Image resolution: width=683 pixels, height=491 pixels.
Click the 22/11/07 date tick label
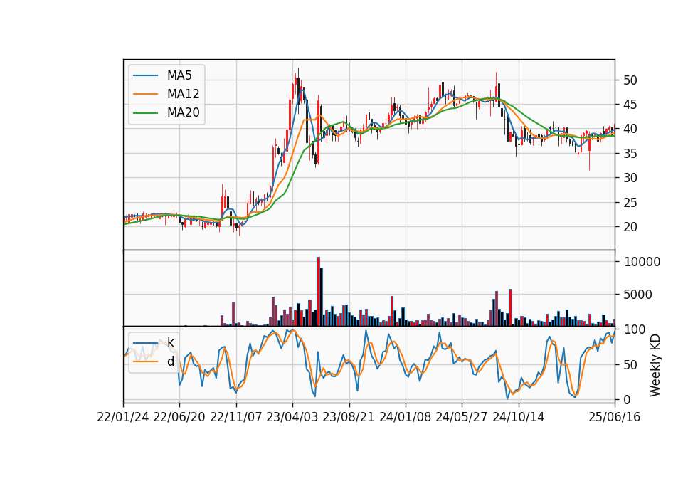click(236, 417)
